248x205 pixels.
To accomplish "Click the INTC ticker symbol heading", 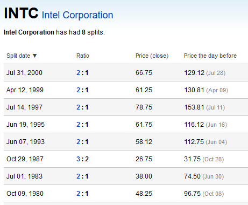I will (x=21, y=13).
